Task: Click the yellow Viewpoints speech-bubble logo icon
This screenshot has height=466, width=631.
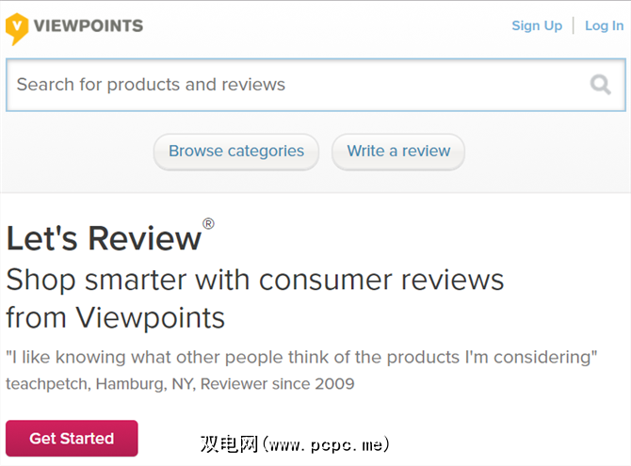Action: [x=16, y=27]
